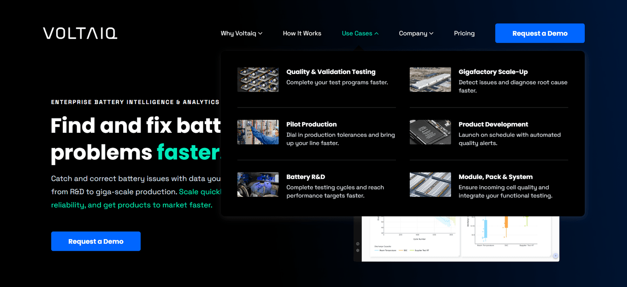The image size is (627, 287).
Task: Go to the Pricing page
Action: [464, 33]
